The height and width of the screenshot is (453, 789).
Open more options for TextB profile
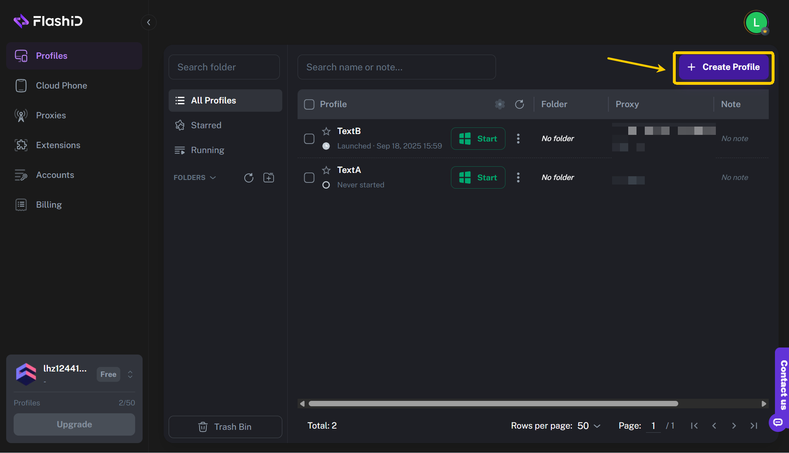(x=518, y=139)
